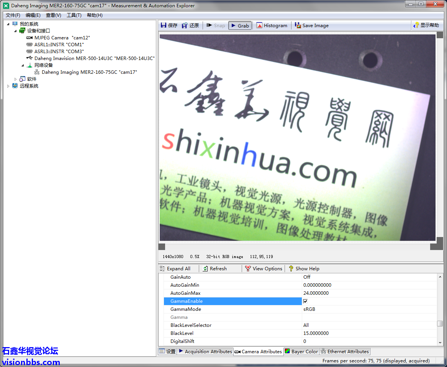
Task: Open the 帮助(H) menu
Action: pos(95,15)
